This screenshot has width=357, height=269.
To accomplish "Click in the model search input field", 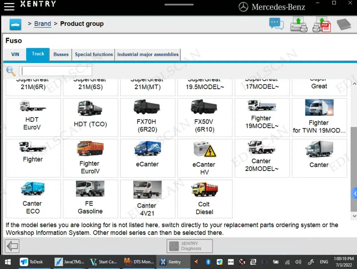I will click(55, 71).
